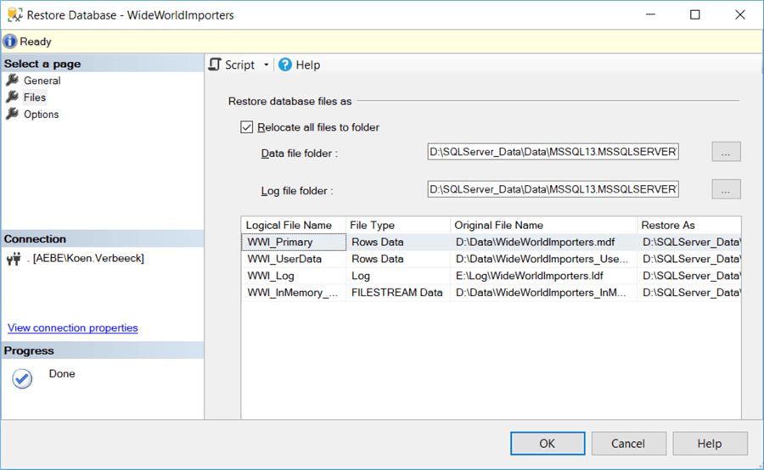Viewport: 764px width, 470px height.
Task: Click the FILESTREAM Data cell
Action: click(x=397, y=293)
